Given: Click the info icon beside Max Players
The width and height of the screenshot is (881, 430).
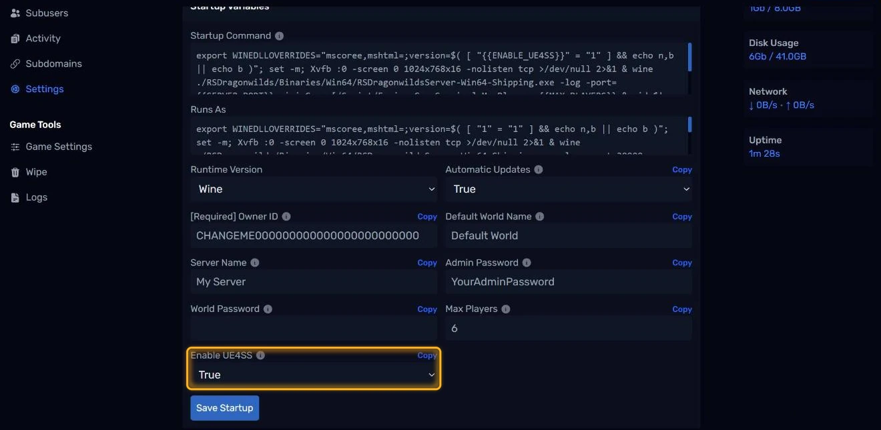Looking at the screenshot, I should 505,309.
